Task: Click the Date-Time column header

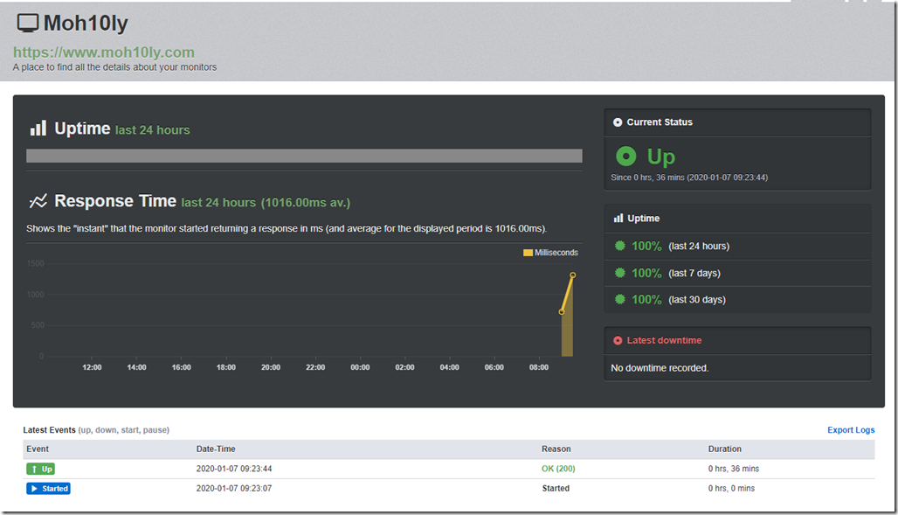Action: tap(216, 449)
